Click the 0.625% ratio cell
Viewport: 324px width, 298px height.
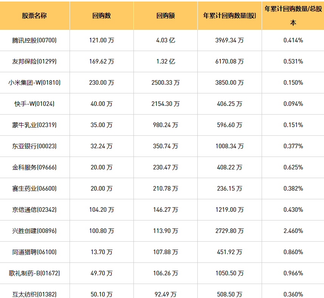(293, 168)
